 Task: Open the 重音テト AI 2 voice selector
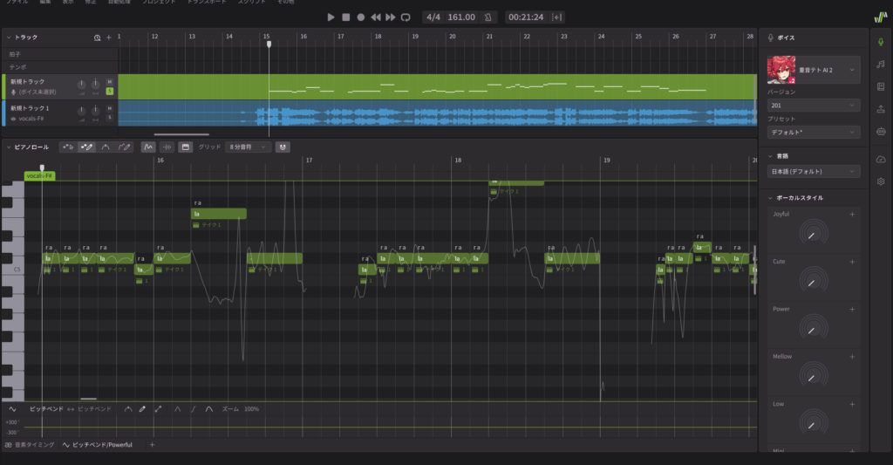(x=813, y=69)
